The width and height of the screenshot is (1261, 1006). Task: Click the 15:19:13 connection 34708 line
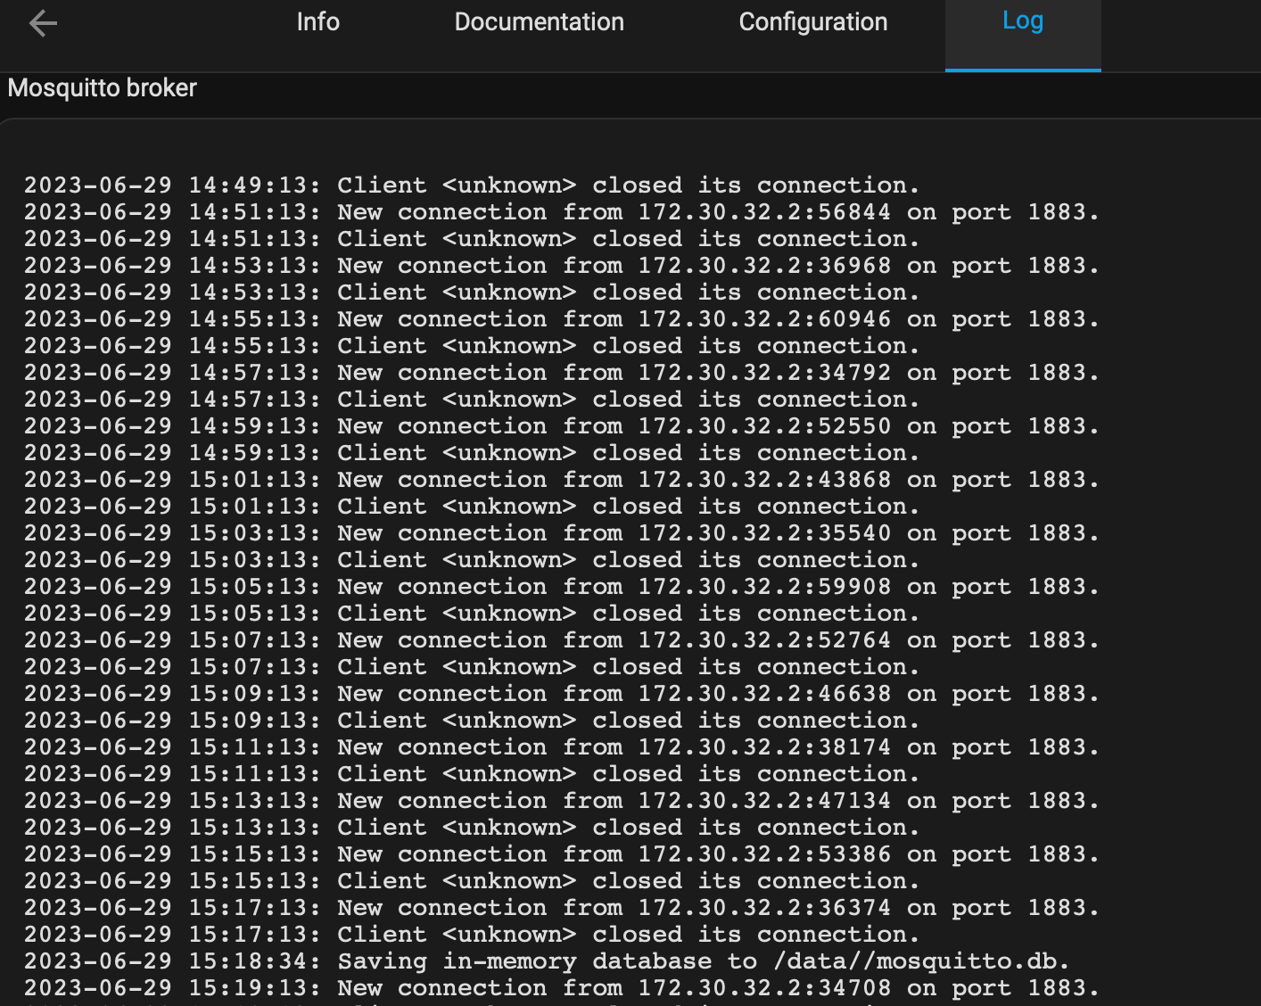(562, 988)
